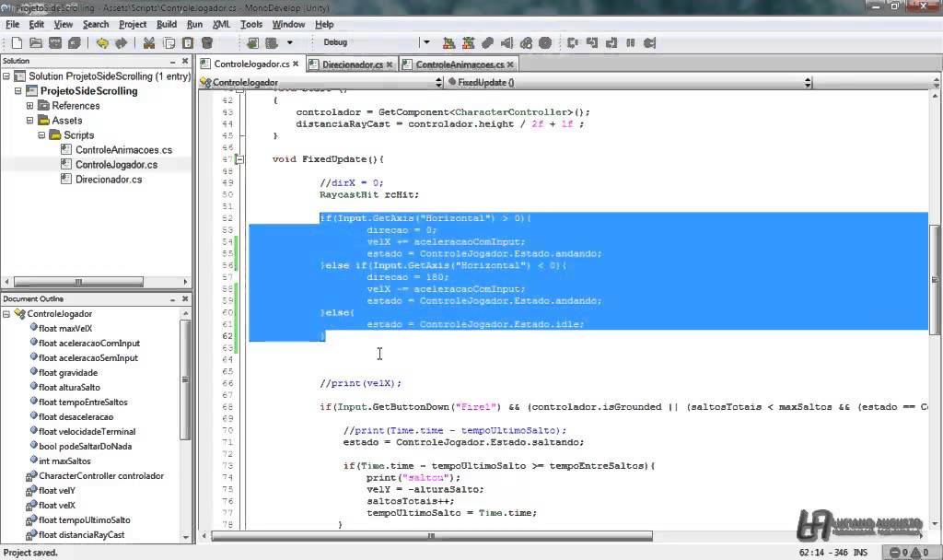Click the Build All icon right of the configuration arrow

448,42
